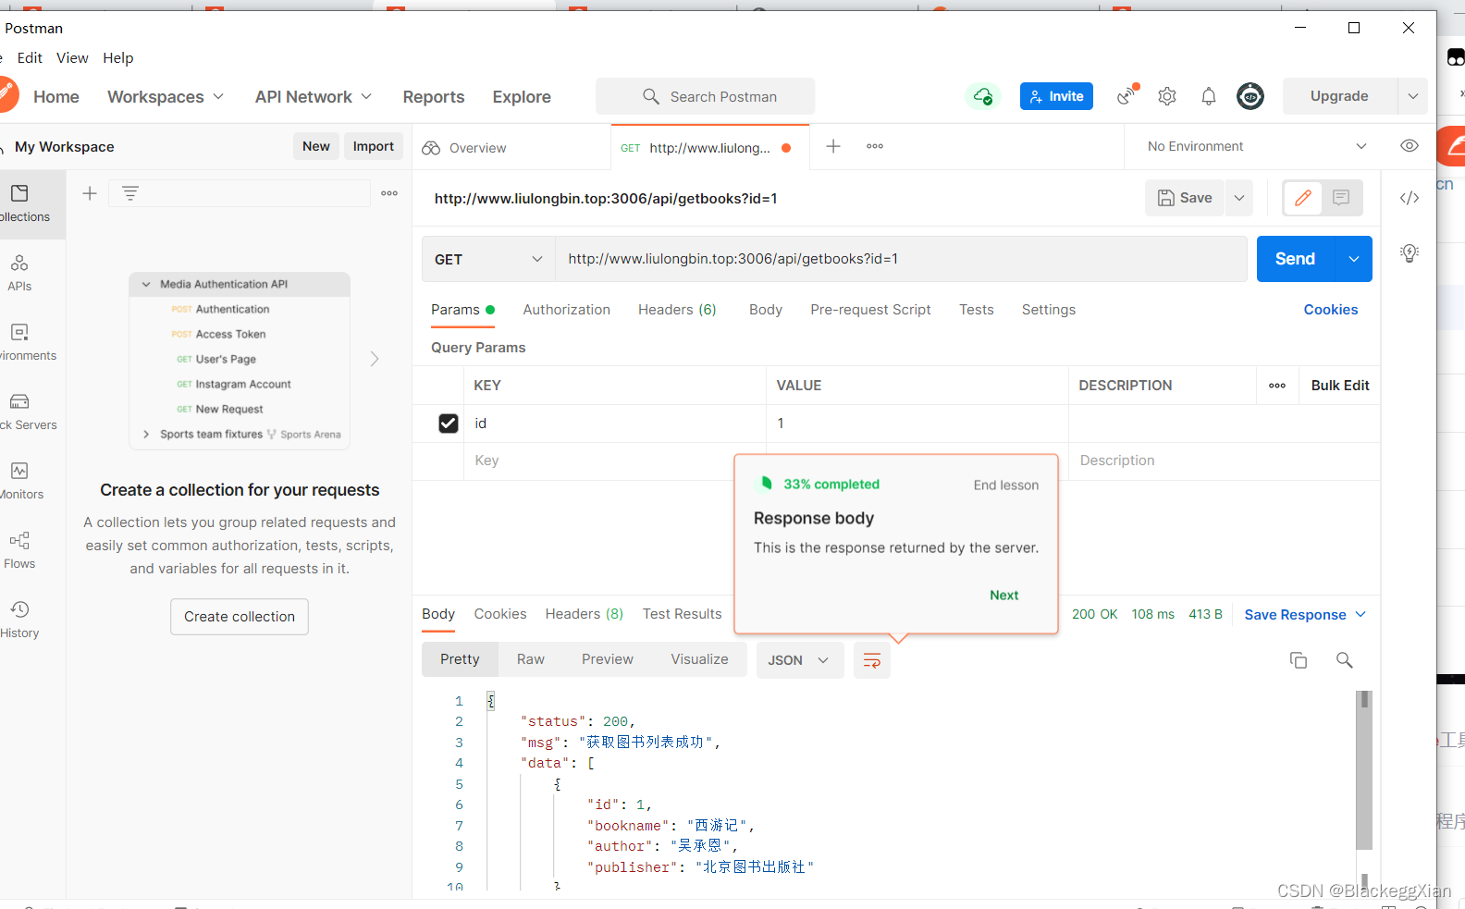This screenshot has height=909, width=1465.
Task: Open the sync status cloud icon
Action: (983, 96)
